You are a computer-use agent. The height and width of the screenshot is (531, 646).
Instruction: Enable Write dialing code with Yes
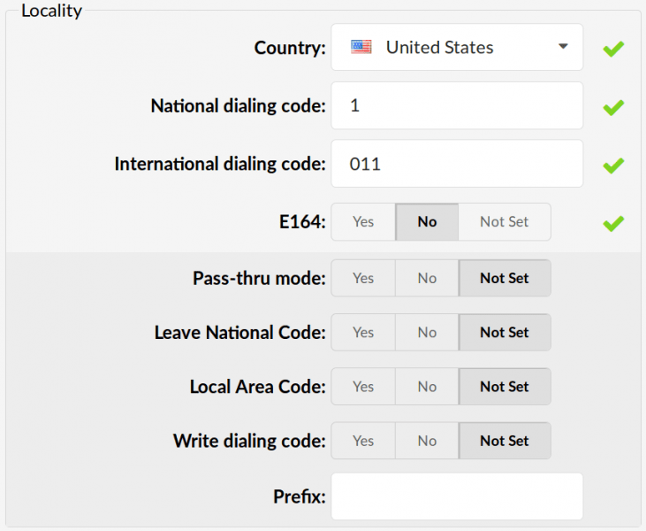point(363,441)
